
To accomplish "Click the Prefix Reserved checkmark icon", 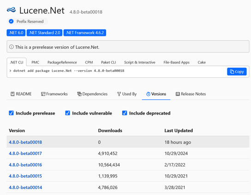I will click(x=11, y=21).
